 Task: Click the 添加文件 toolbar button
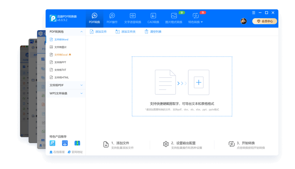tap(98, 32)
